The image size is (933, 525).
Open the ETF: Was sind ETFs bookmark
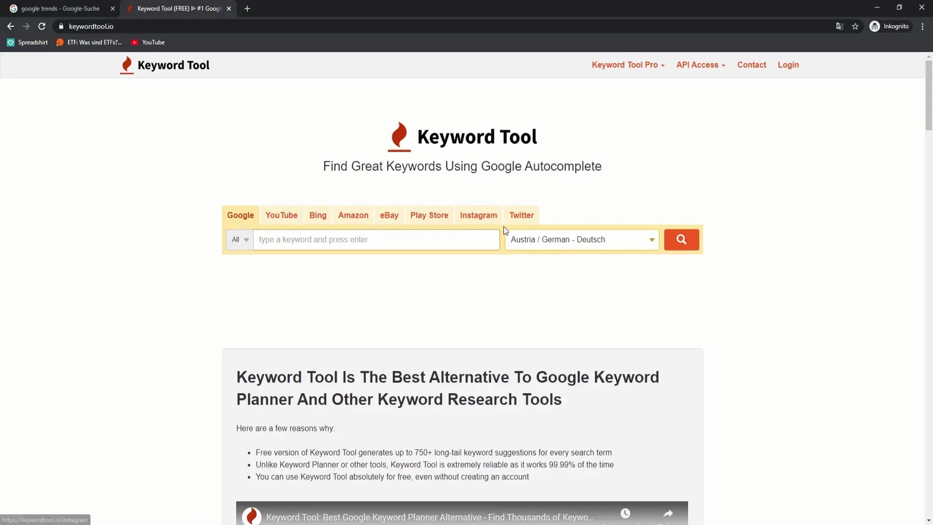coord(89,42)
